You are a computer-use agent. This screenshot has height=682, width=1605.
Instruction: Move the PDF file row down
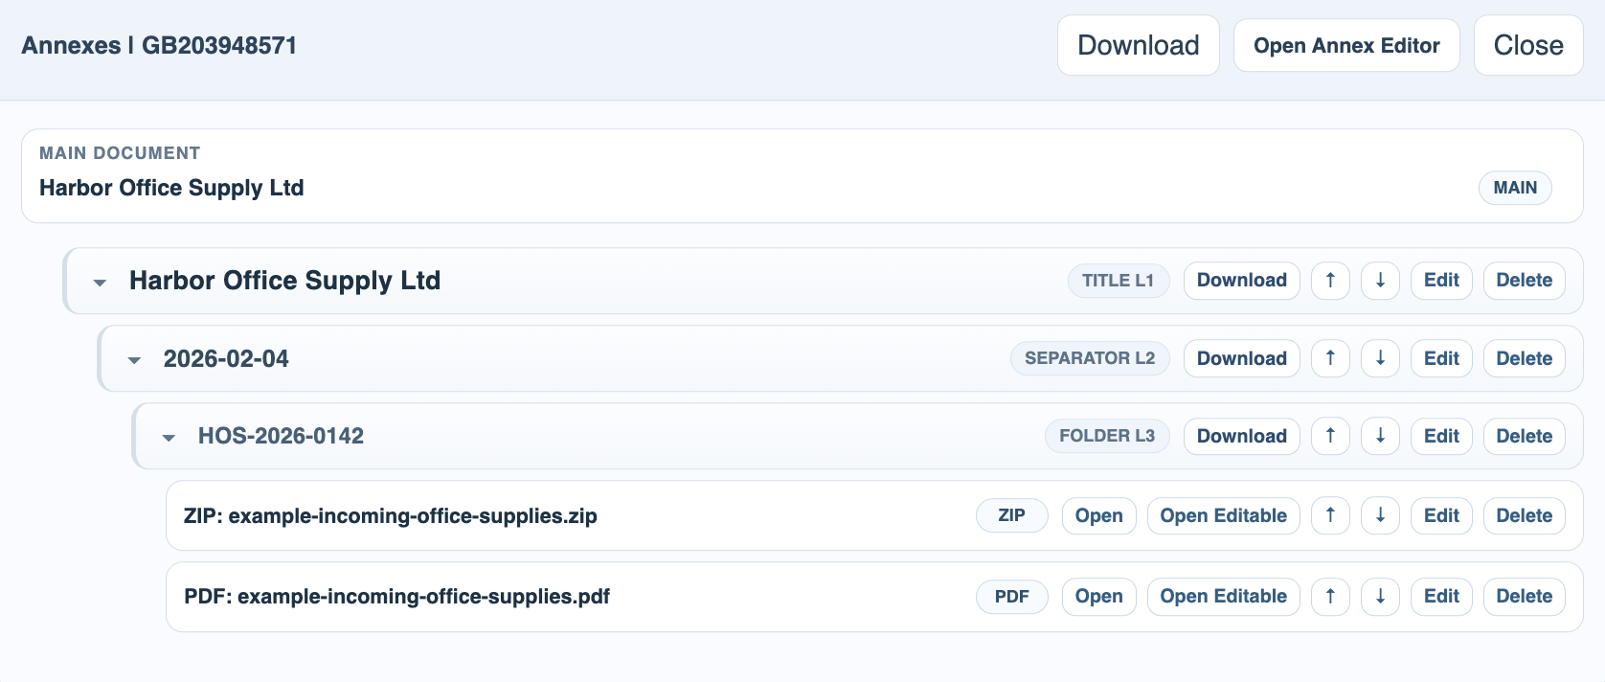1380,596
